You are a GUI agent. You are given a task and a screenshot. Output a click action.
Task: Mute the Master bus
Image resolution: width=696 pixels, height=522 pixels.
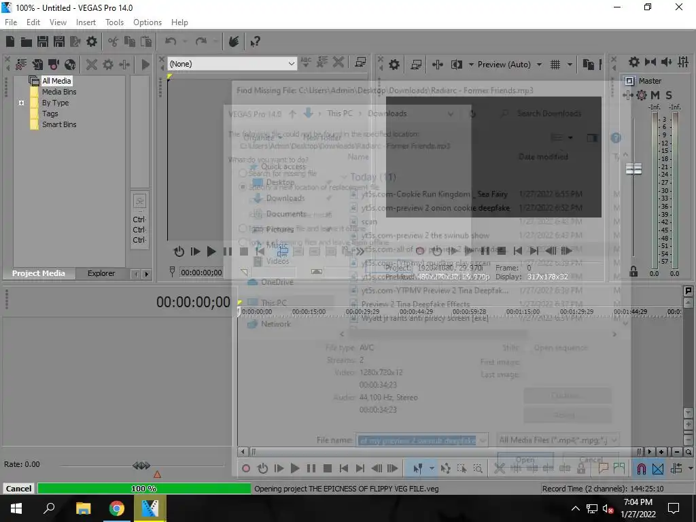[x=655, y=95]
